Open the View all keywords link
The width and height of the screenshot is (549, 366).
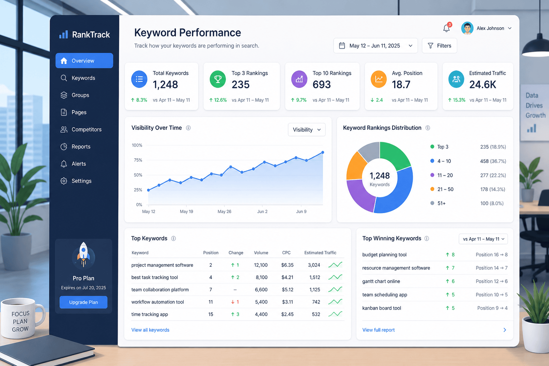coord(150,330)
